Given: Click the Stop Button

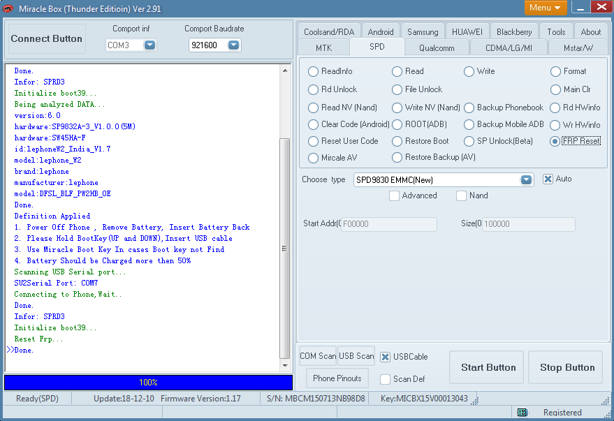Looking at the screenshot, I should 565,367.
